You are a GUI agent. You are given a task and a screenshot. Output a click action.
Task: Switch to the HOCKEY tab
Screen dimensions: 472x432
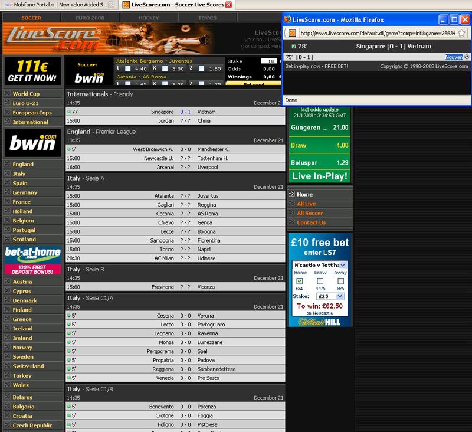(x=149, y=18)
